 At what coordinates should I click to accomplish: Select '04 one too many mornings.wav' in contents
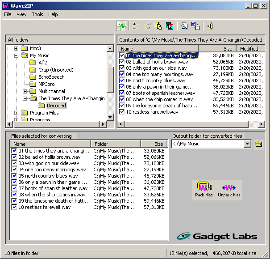coord(160,74)
